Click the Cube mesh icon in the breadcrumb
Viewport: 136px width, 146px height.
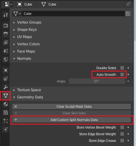(x=44, y=4)
